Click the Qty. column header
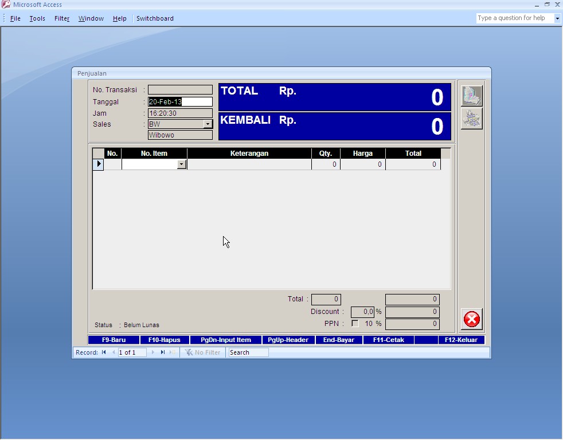 point(326,153)
